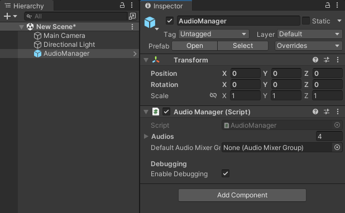Click the Scale Y field
Image resolution: width=345 pixels, height=213 pixels.
click(286, 96)
